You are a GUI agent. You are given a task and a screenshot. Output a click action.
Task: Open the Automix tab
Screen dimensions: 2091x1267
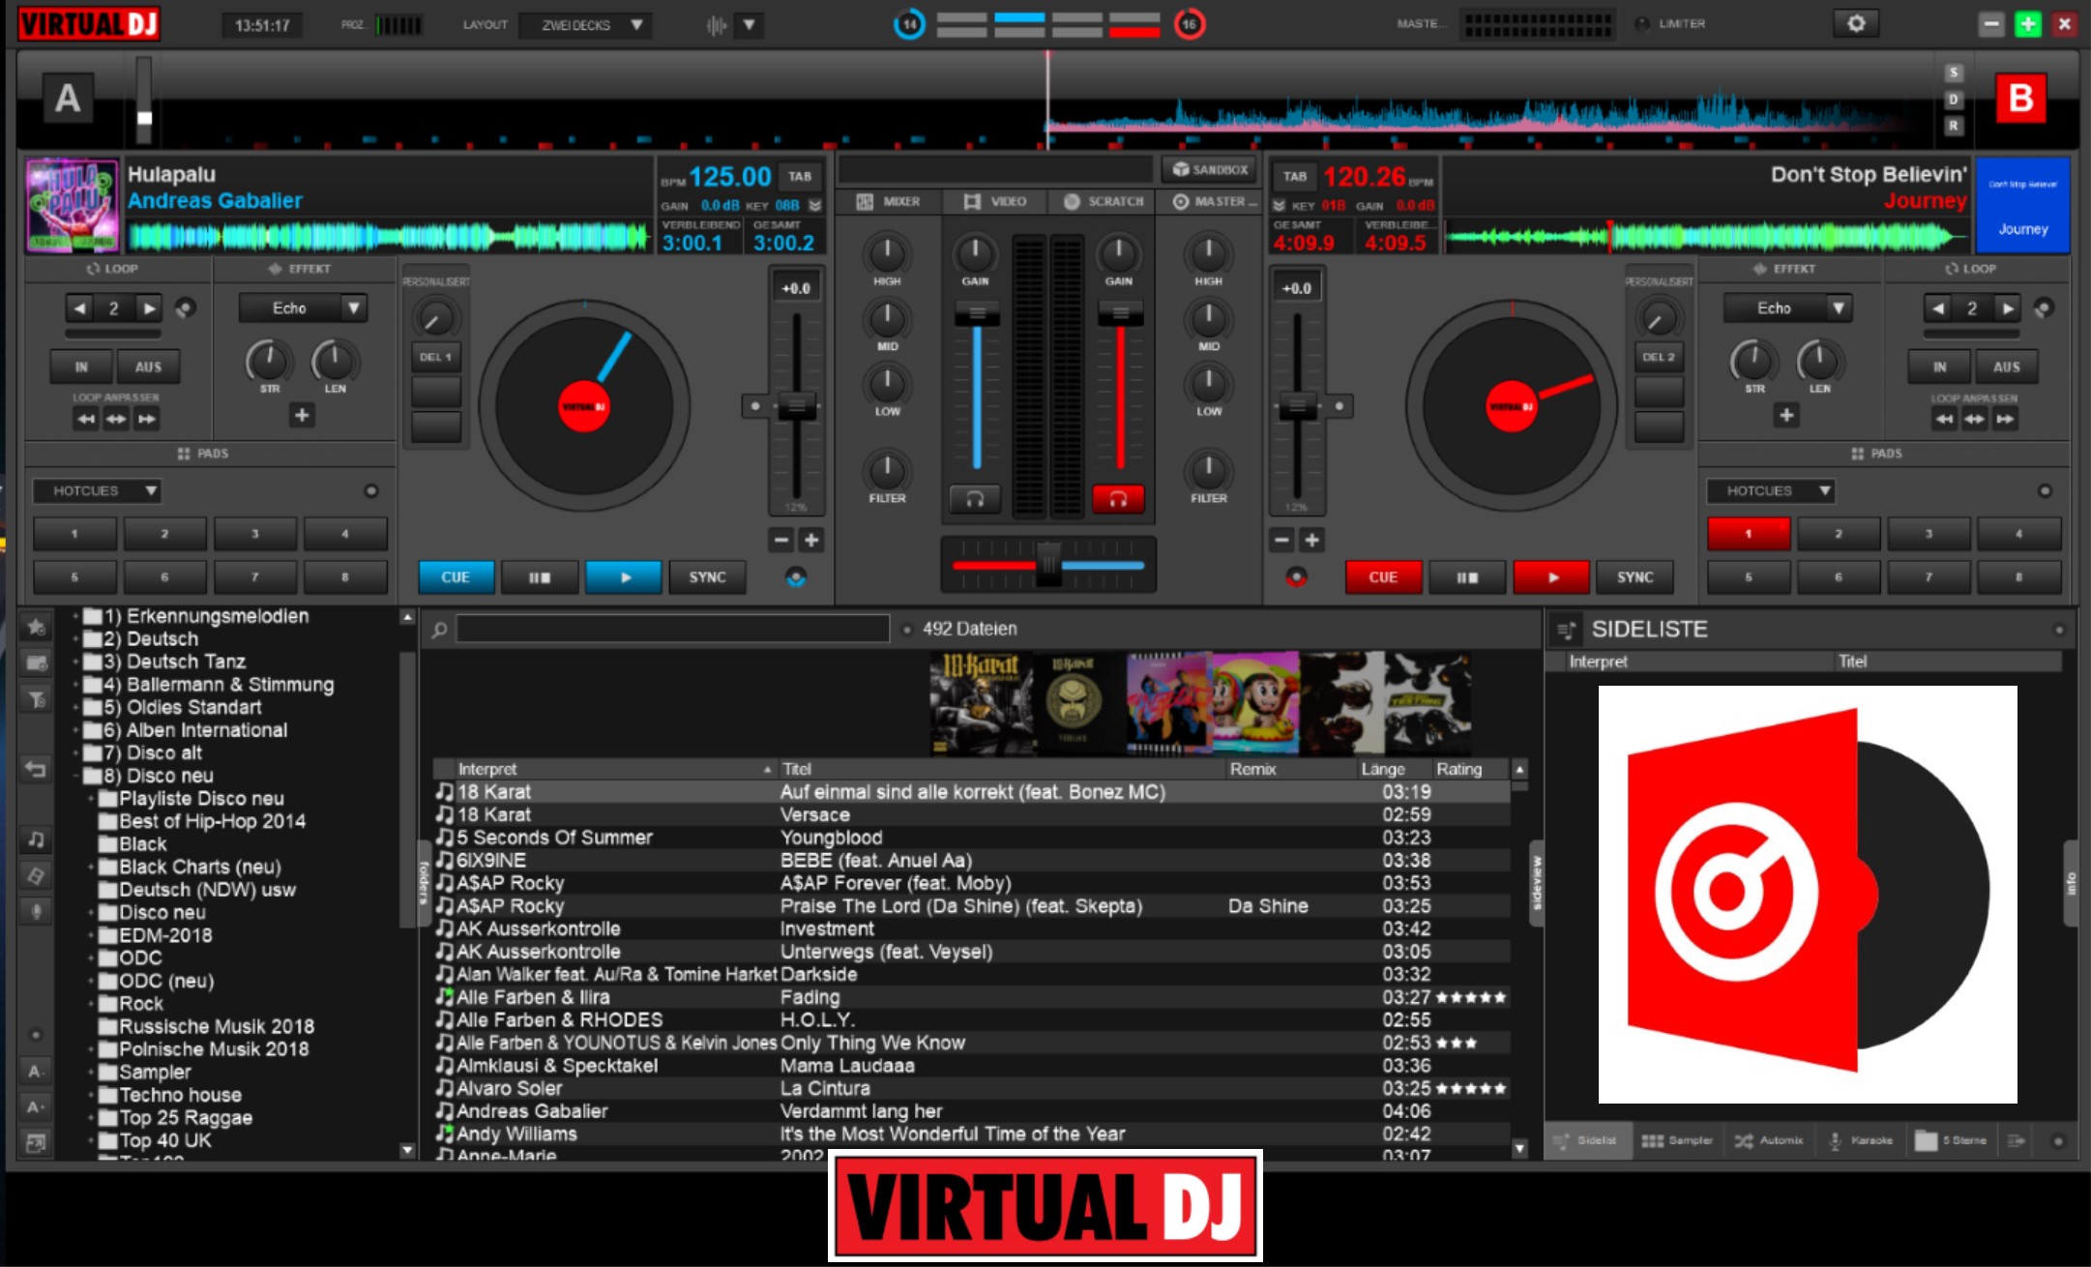[x=1768, y=1140]
